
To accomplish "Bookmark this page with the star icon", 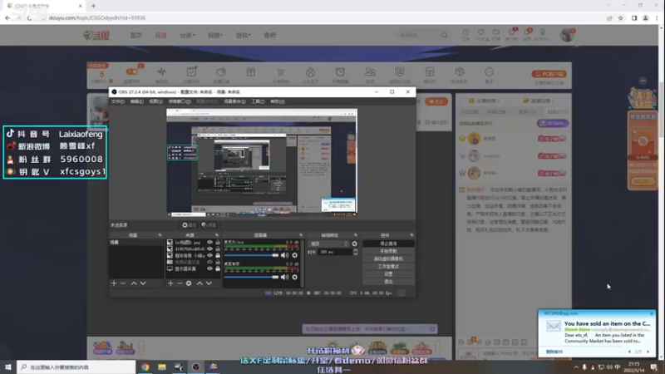I will tap(620, 17).
